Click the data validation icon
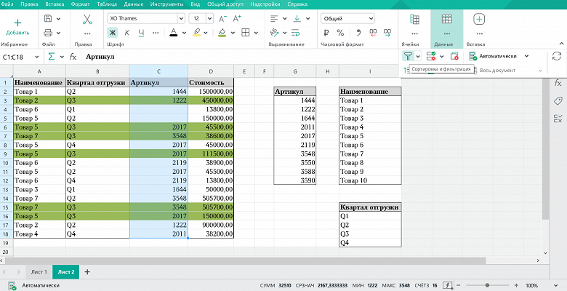The image size is (567, 291). [x=430, y=56]
